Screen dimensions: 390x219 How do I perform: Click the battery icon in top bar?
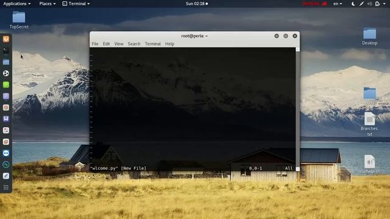pos(377,4)
